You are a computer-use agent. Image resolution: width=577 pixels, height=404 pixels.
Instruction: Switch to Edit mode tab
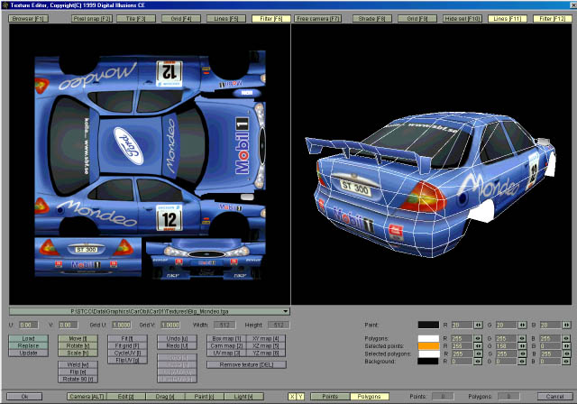pyautogui.click(x=126, y=396)
